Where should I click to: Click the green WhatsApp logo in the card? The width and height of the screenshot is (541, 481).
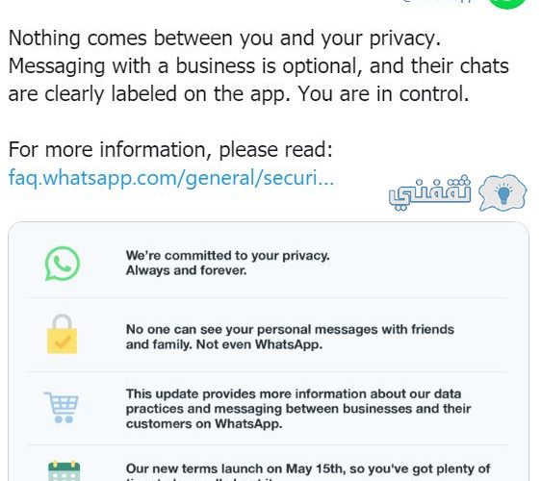(63, 264)
